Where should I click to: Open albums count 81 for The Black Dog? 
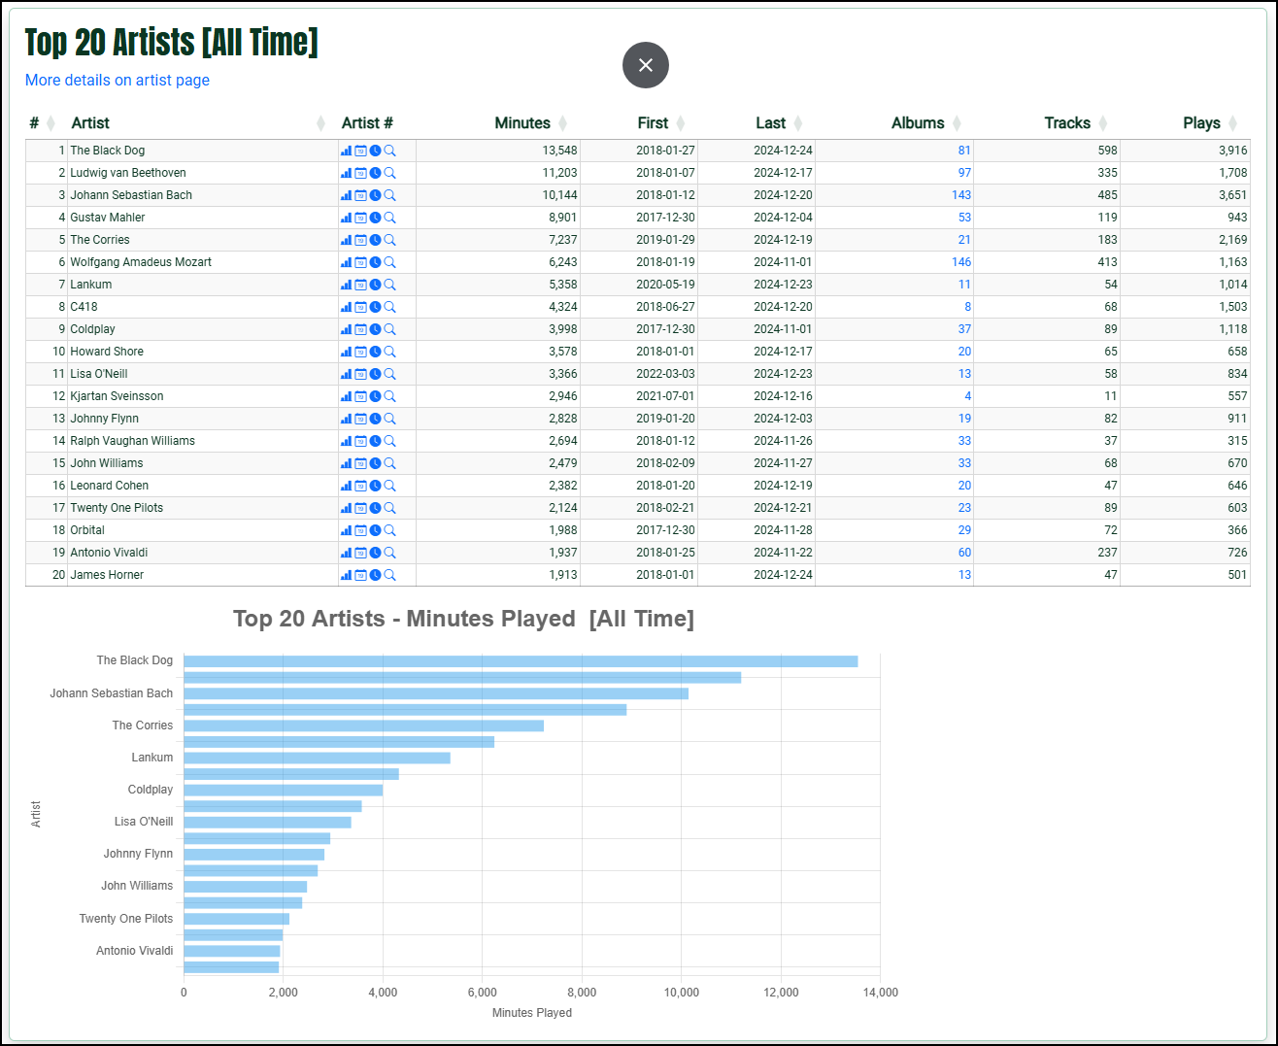click(x=964, y=151)
